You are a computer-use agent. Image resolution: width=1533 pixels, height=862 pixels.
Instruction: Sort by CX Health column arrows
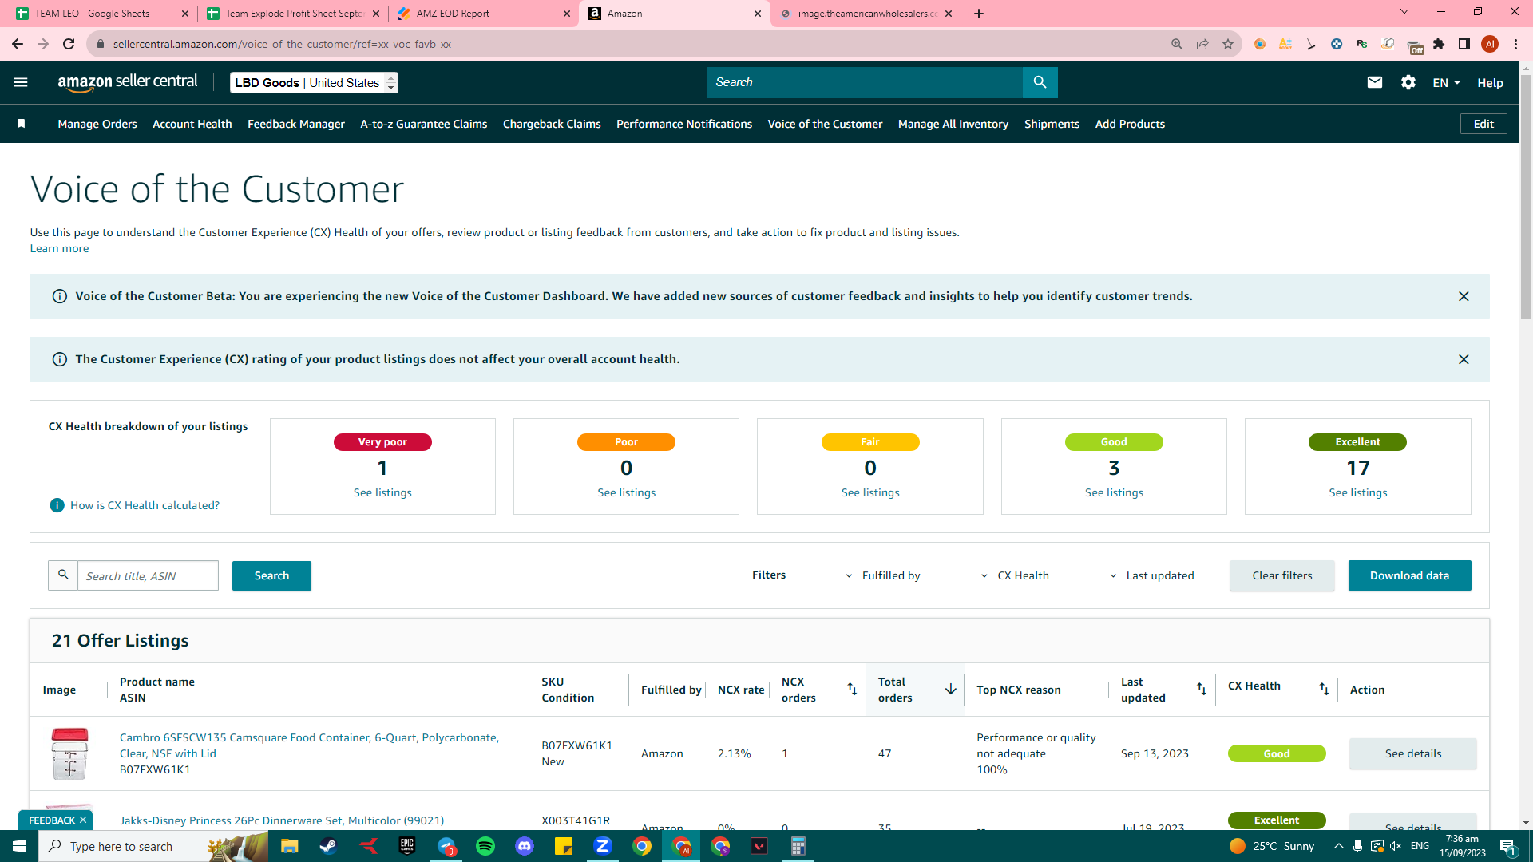(x=1324, y=689)
